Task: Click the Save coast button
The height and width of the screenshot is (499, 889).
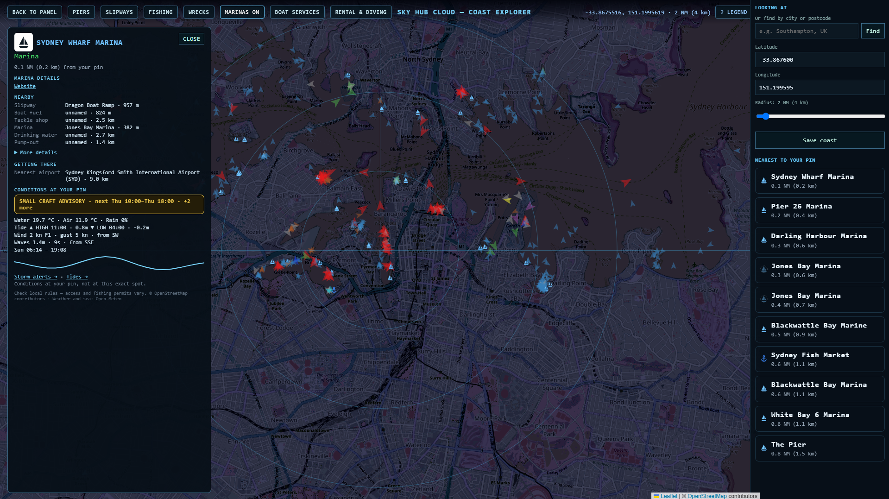Action: (x=820, y=140)
